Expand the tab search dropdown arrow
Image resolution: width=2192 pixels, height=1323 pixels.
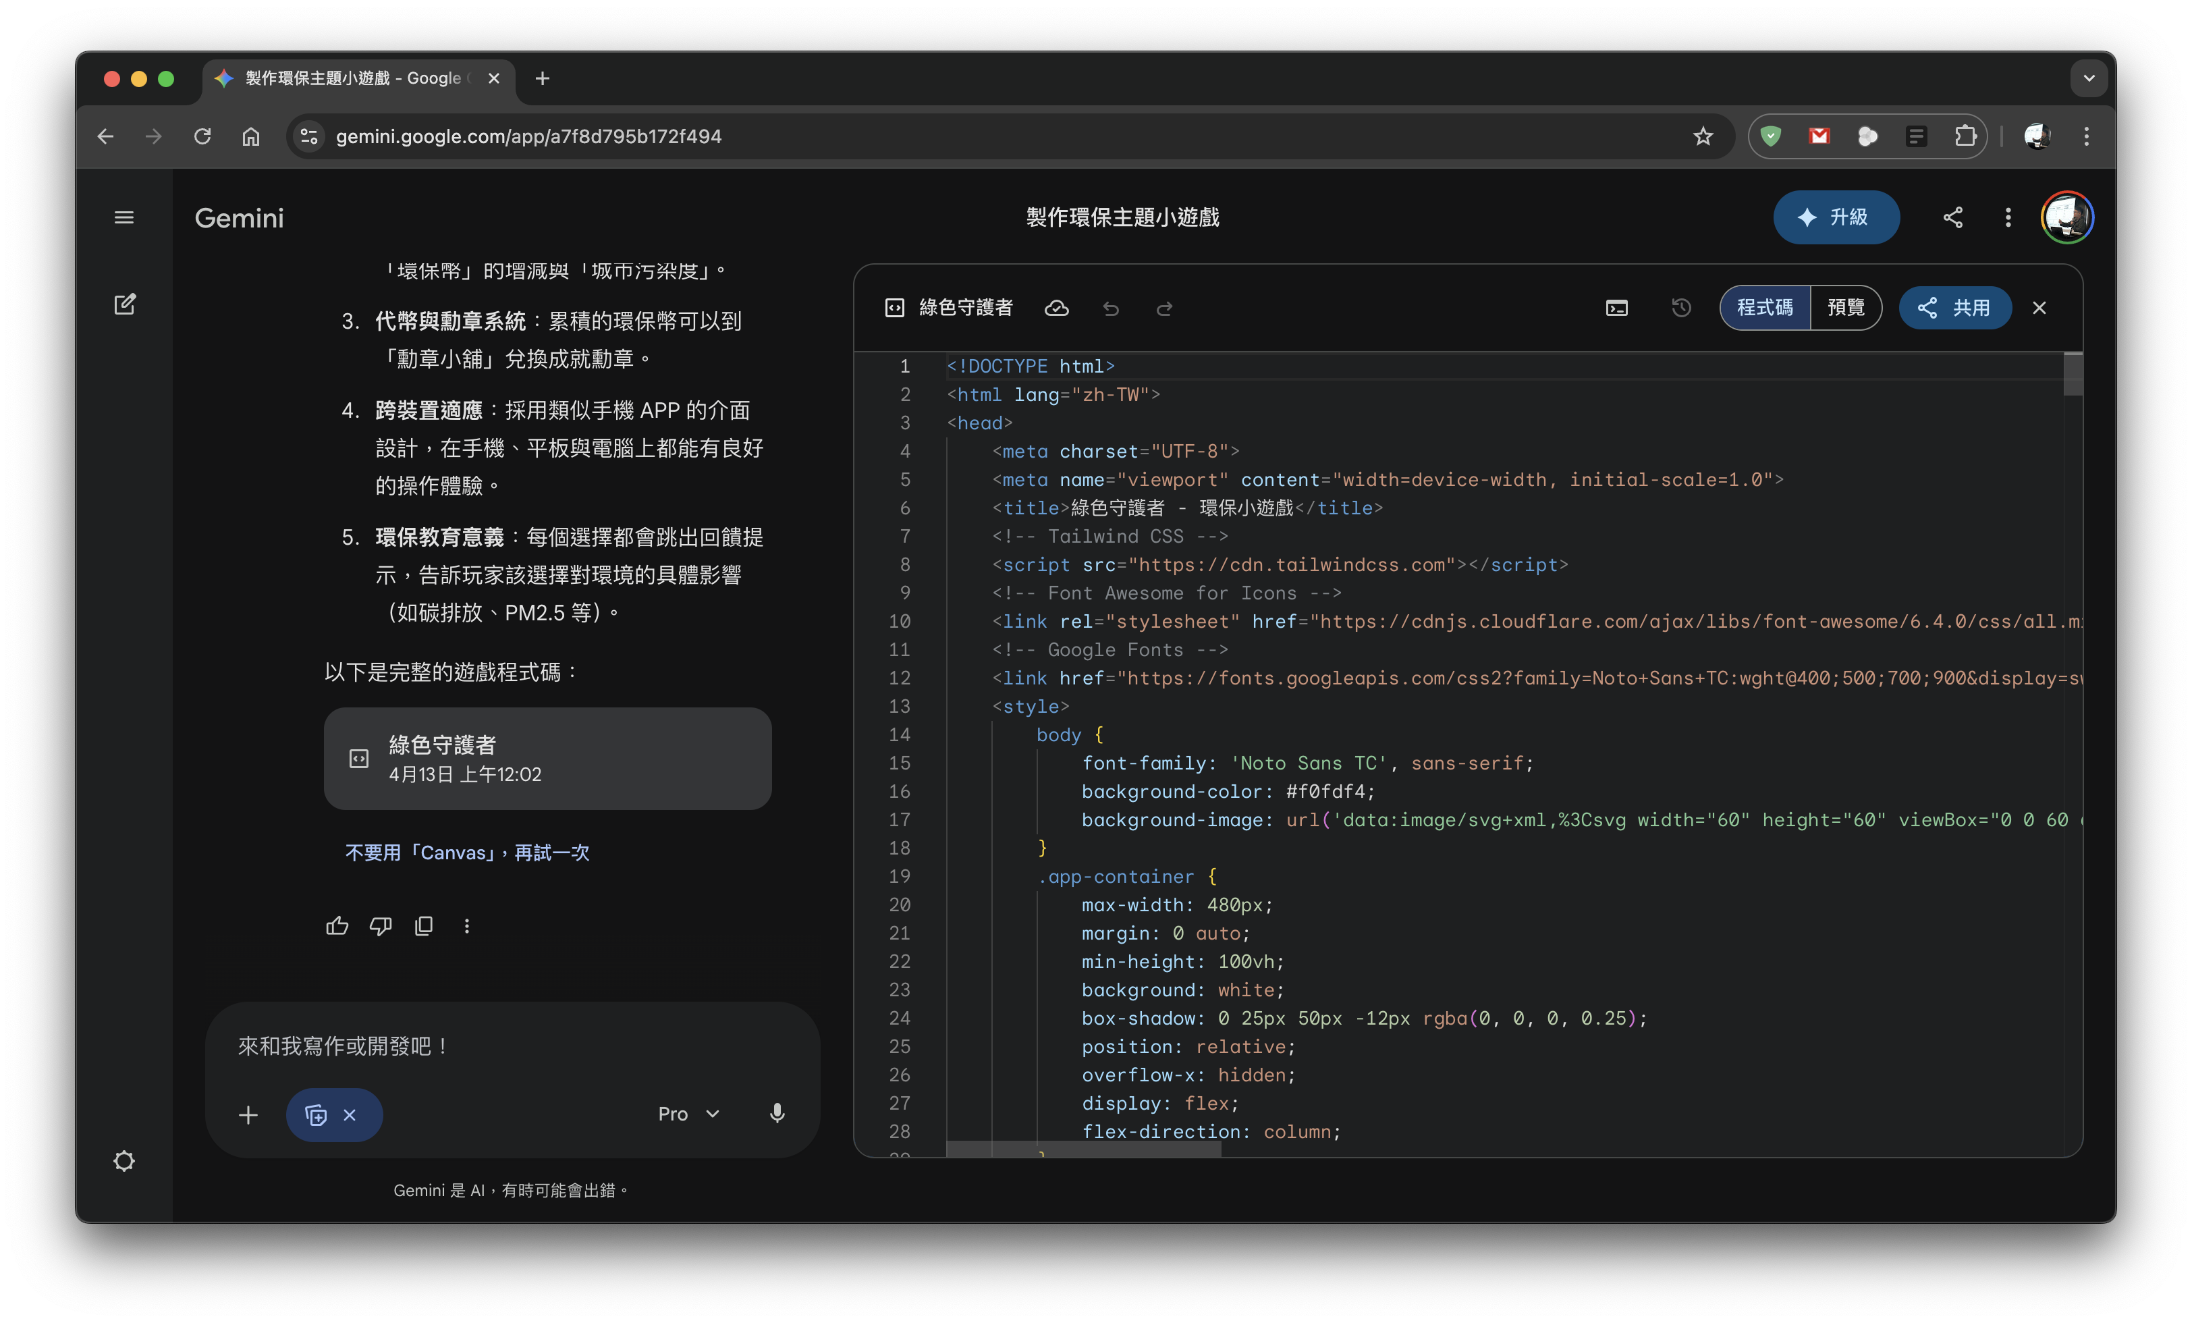(x=2089, y=78)
